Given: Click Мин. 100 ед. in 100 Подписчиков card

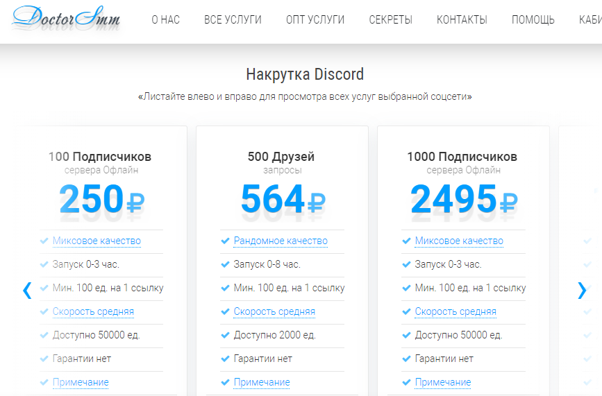Looking at the screenshot, I should (x=108, y=288).
